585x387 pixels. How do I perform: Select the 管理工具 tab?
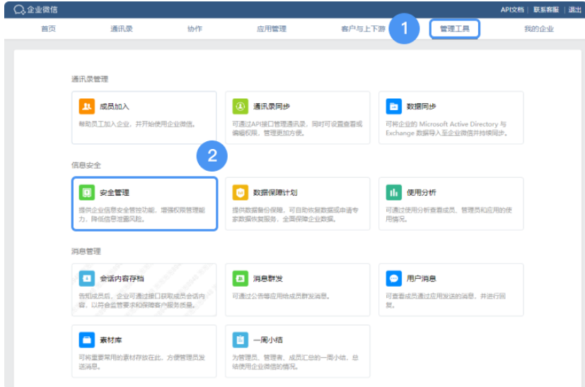tap(454, 29)
